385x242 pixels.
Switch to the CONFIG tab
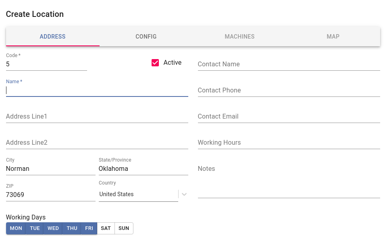pos(146,36)
